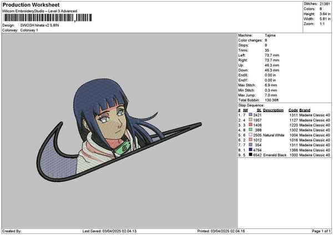The width and height of the screenshot is (333, 235).
Task: Click the 'Code' column header
Action: 293,110
